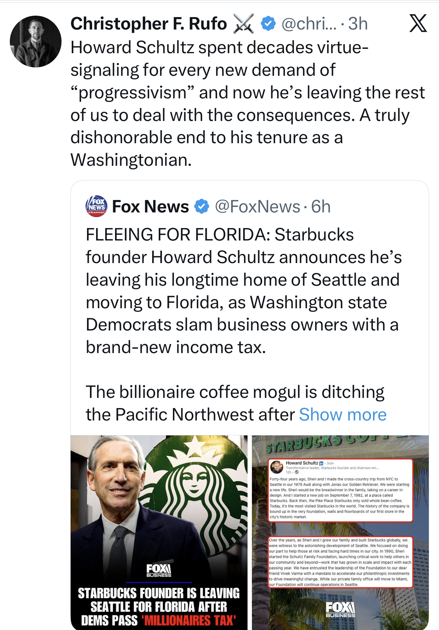This screenshot has height=630, width=439.
Task: Open Christopher F. Rufo's profile picture
Action: point(35,42)
